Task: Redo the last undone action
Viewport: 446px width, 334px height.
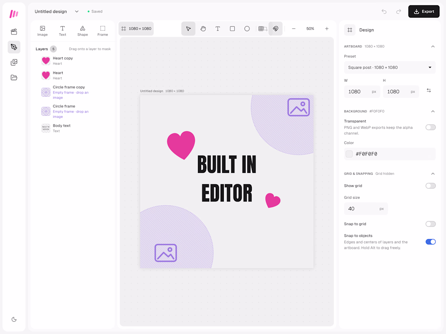Action: [x=399, y=11]
